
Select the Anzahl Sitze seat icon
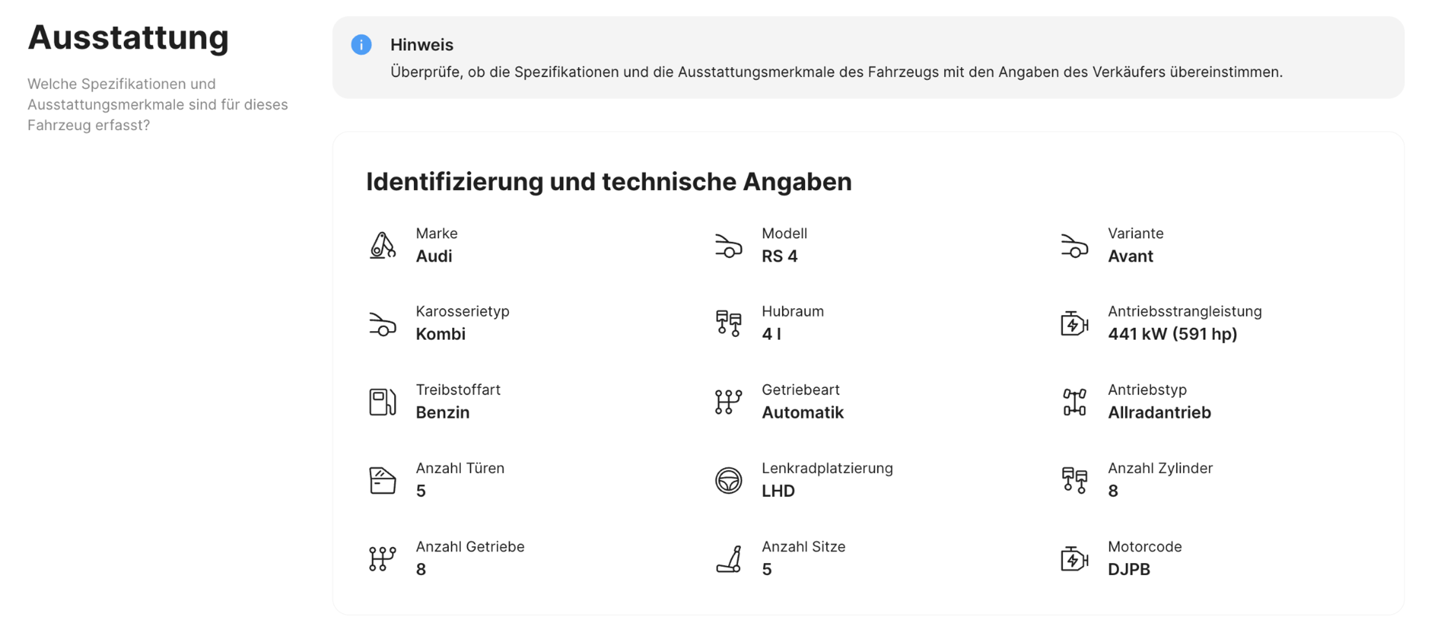[728, 559]
